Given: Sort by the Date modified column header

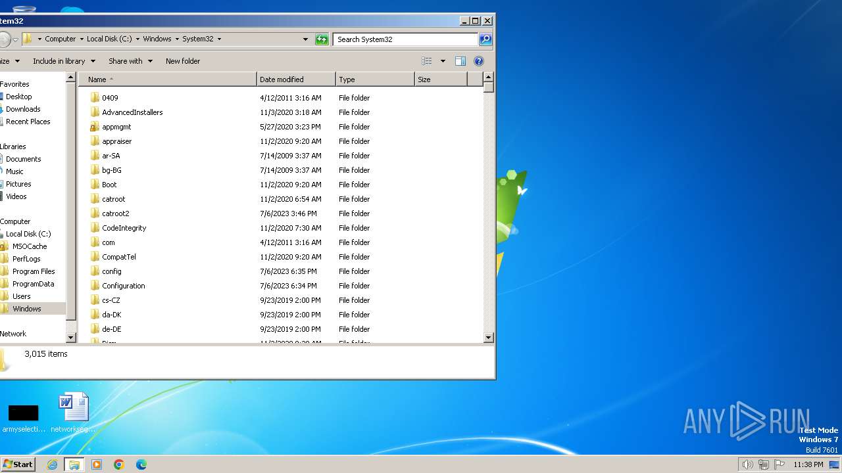Looking at the screenshot, I should click(x=296, y=79).
